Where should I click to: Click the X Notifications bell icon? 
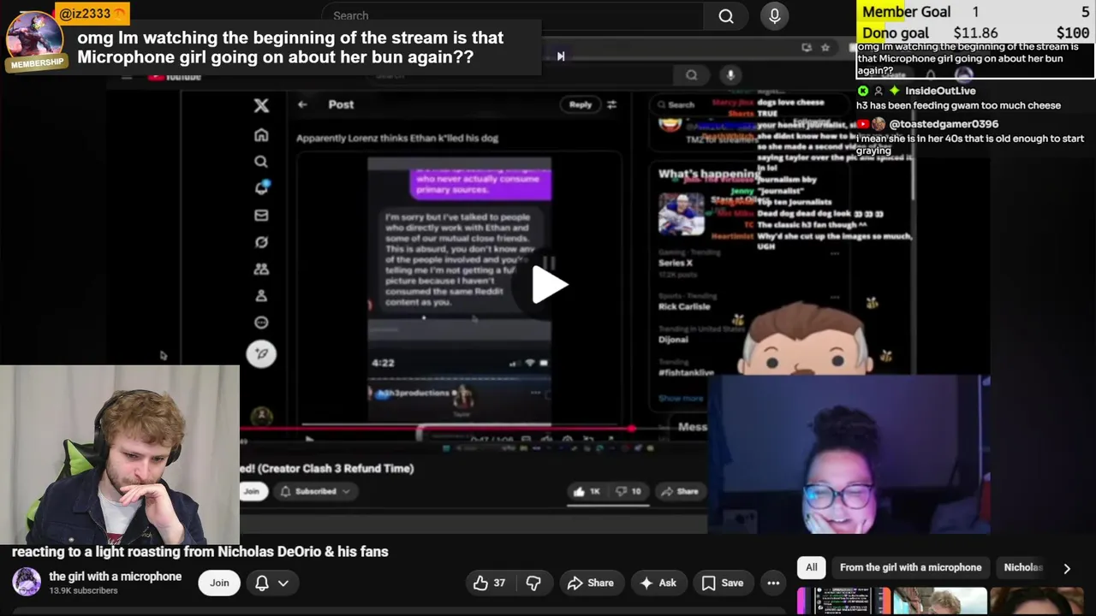261,187
